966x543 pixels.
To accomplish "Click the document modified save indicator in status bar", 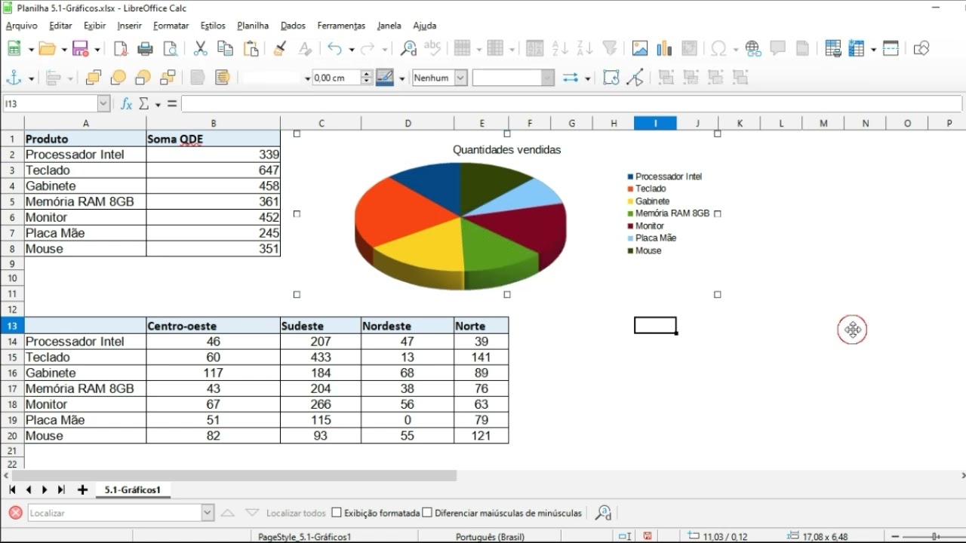I will (x=648, y=536).
